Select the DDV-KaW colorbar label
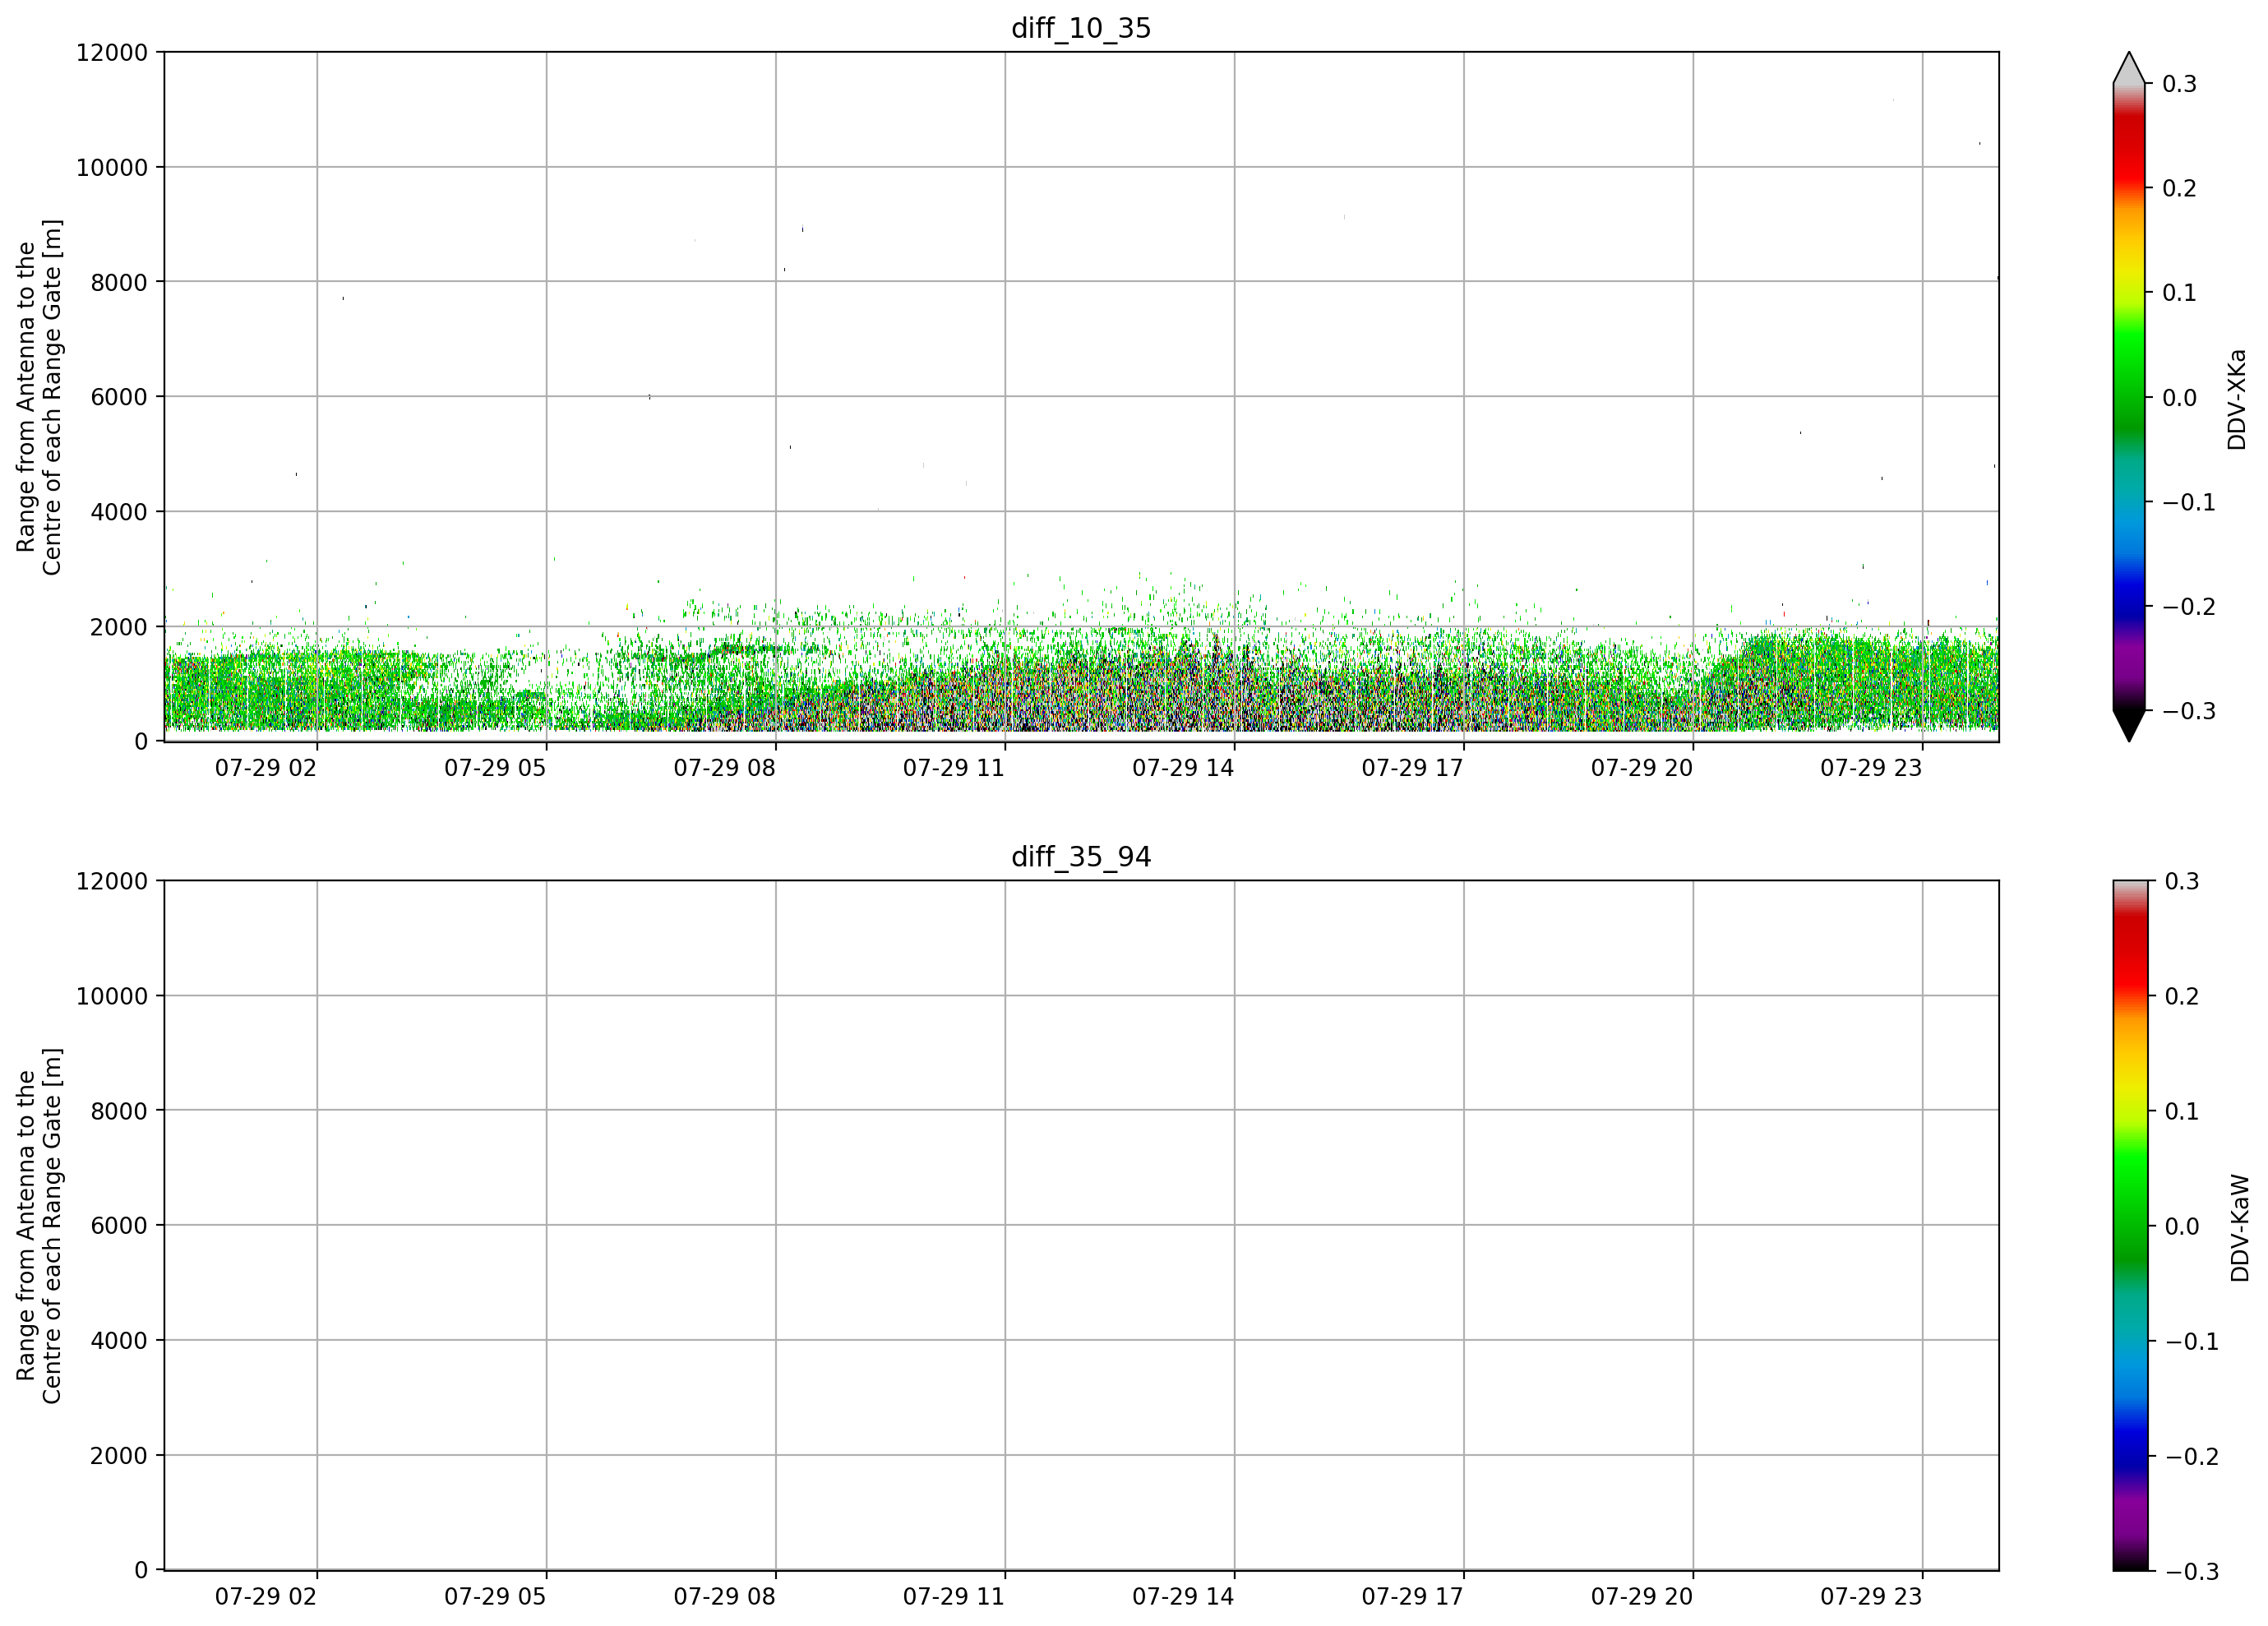The image size is (2268, 1626). pos(2239,1228)
